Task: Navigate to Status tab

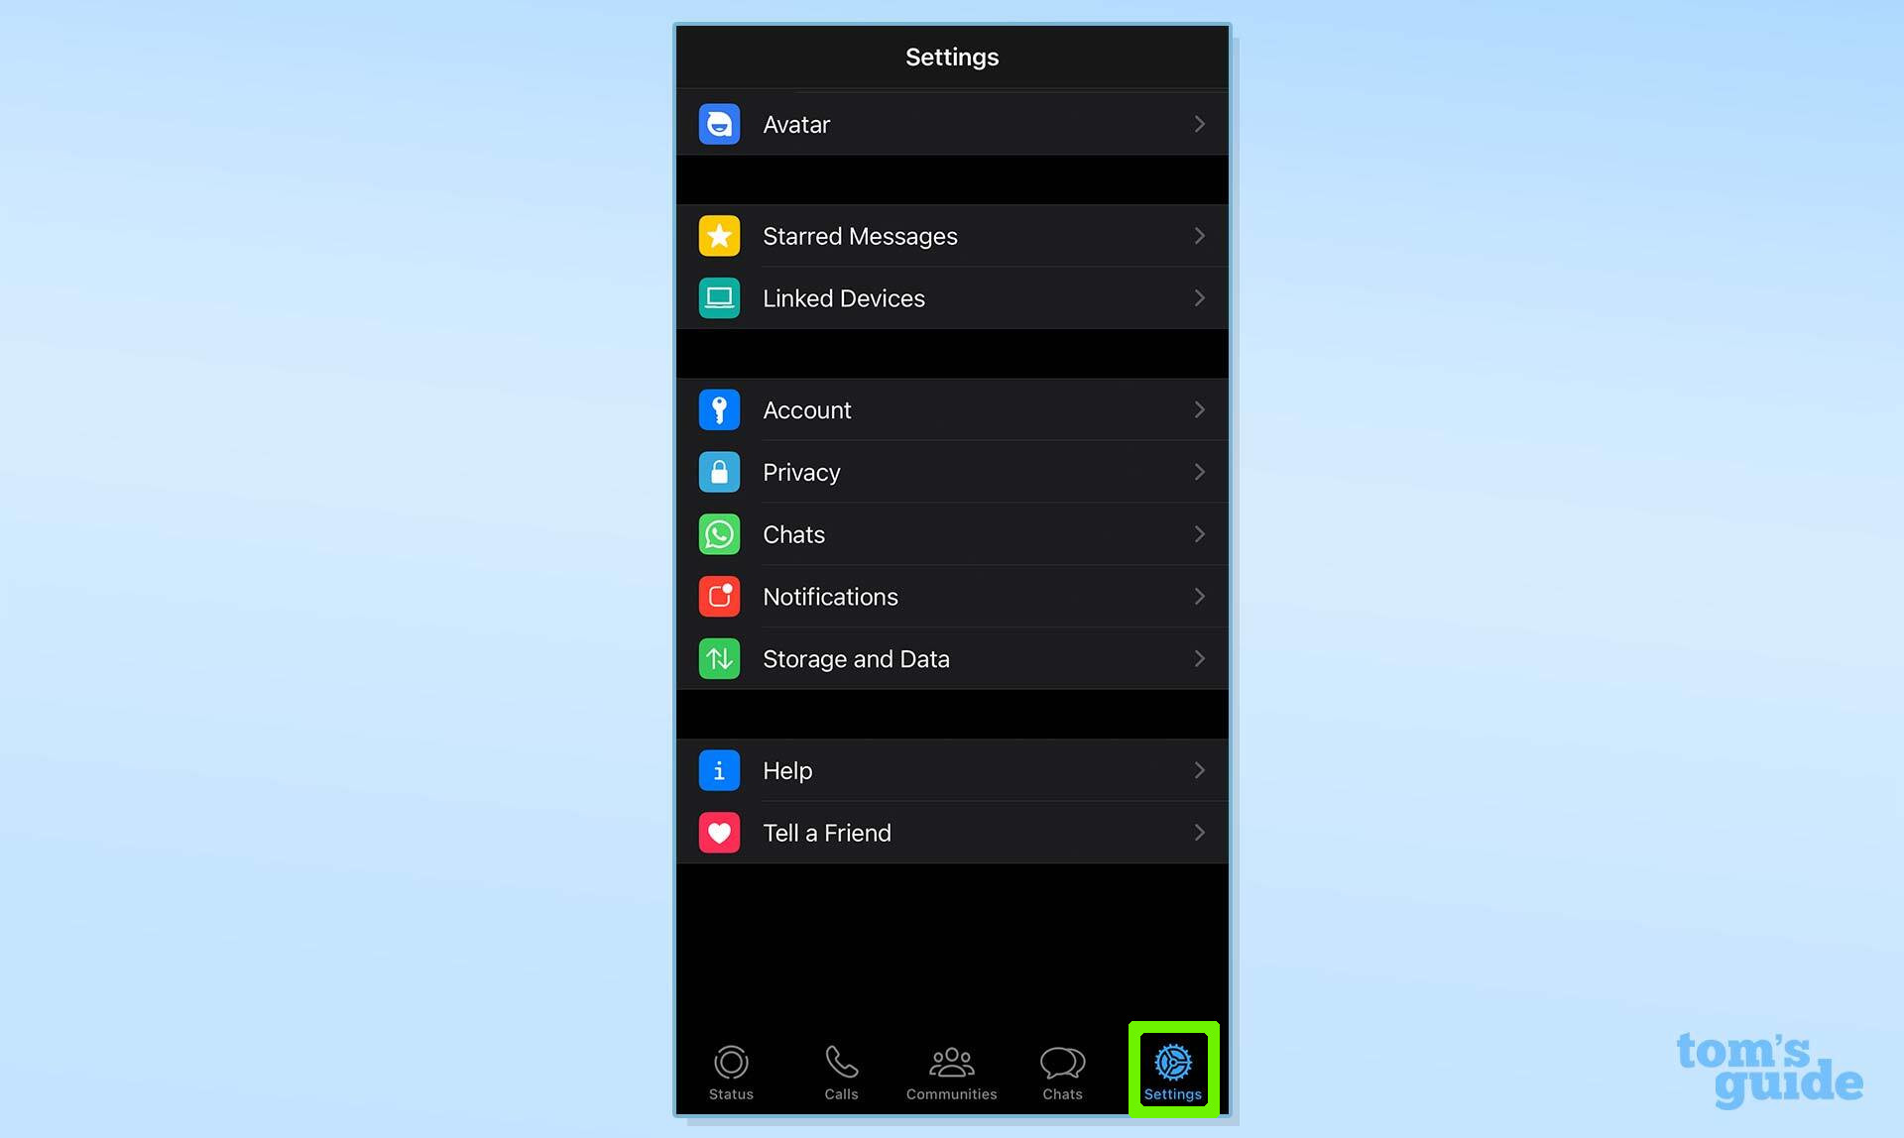Action: (732, 1071)
